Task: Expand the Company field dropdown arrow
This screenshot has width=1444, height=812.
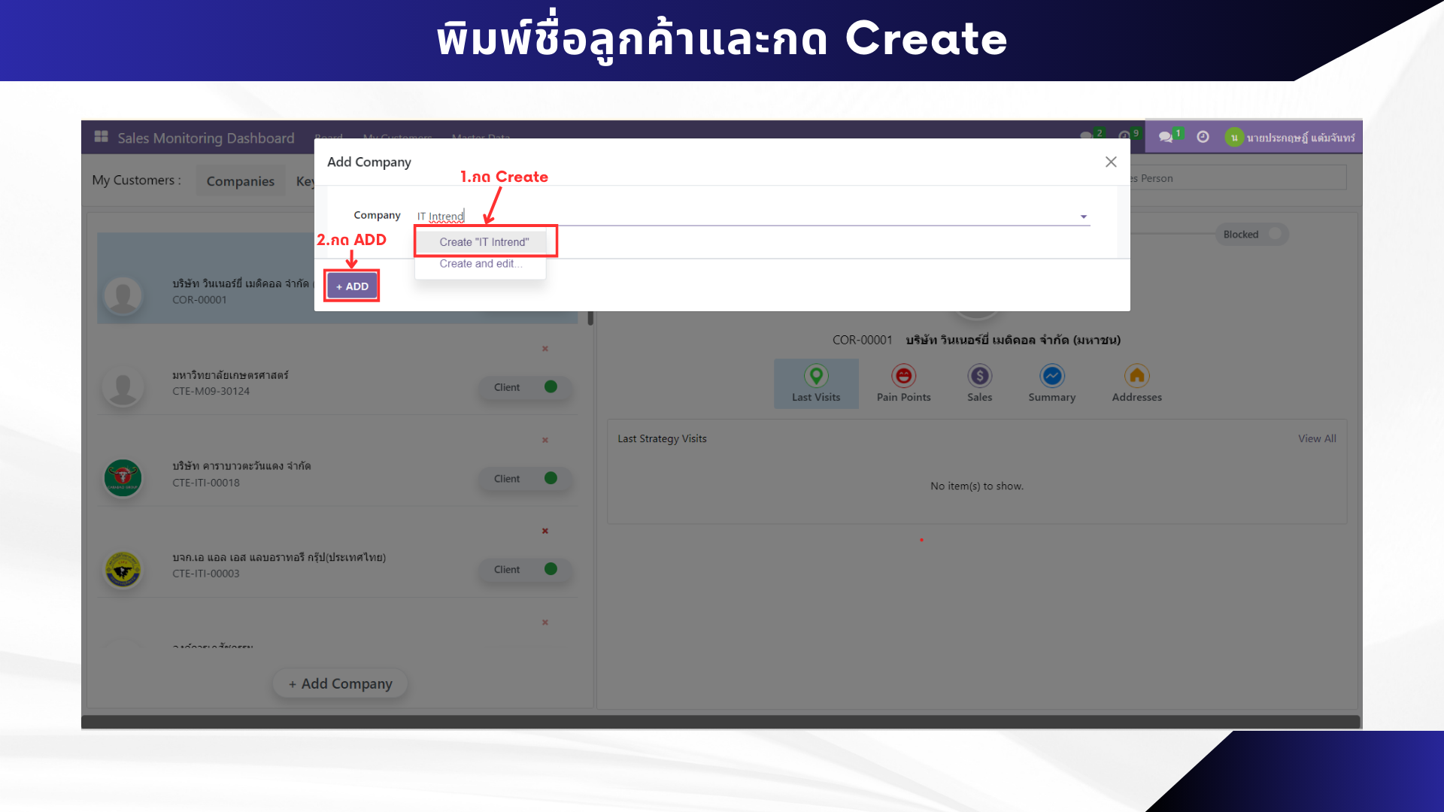Action: [1084, 217]
